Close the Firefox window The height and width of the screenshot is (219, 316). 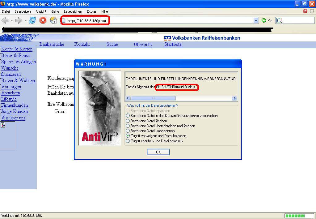[x=312, y=4]
